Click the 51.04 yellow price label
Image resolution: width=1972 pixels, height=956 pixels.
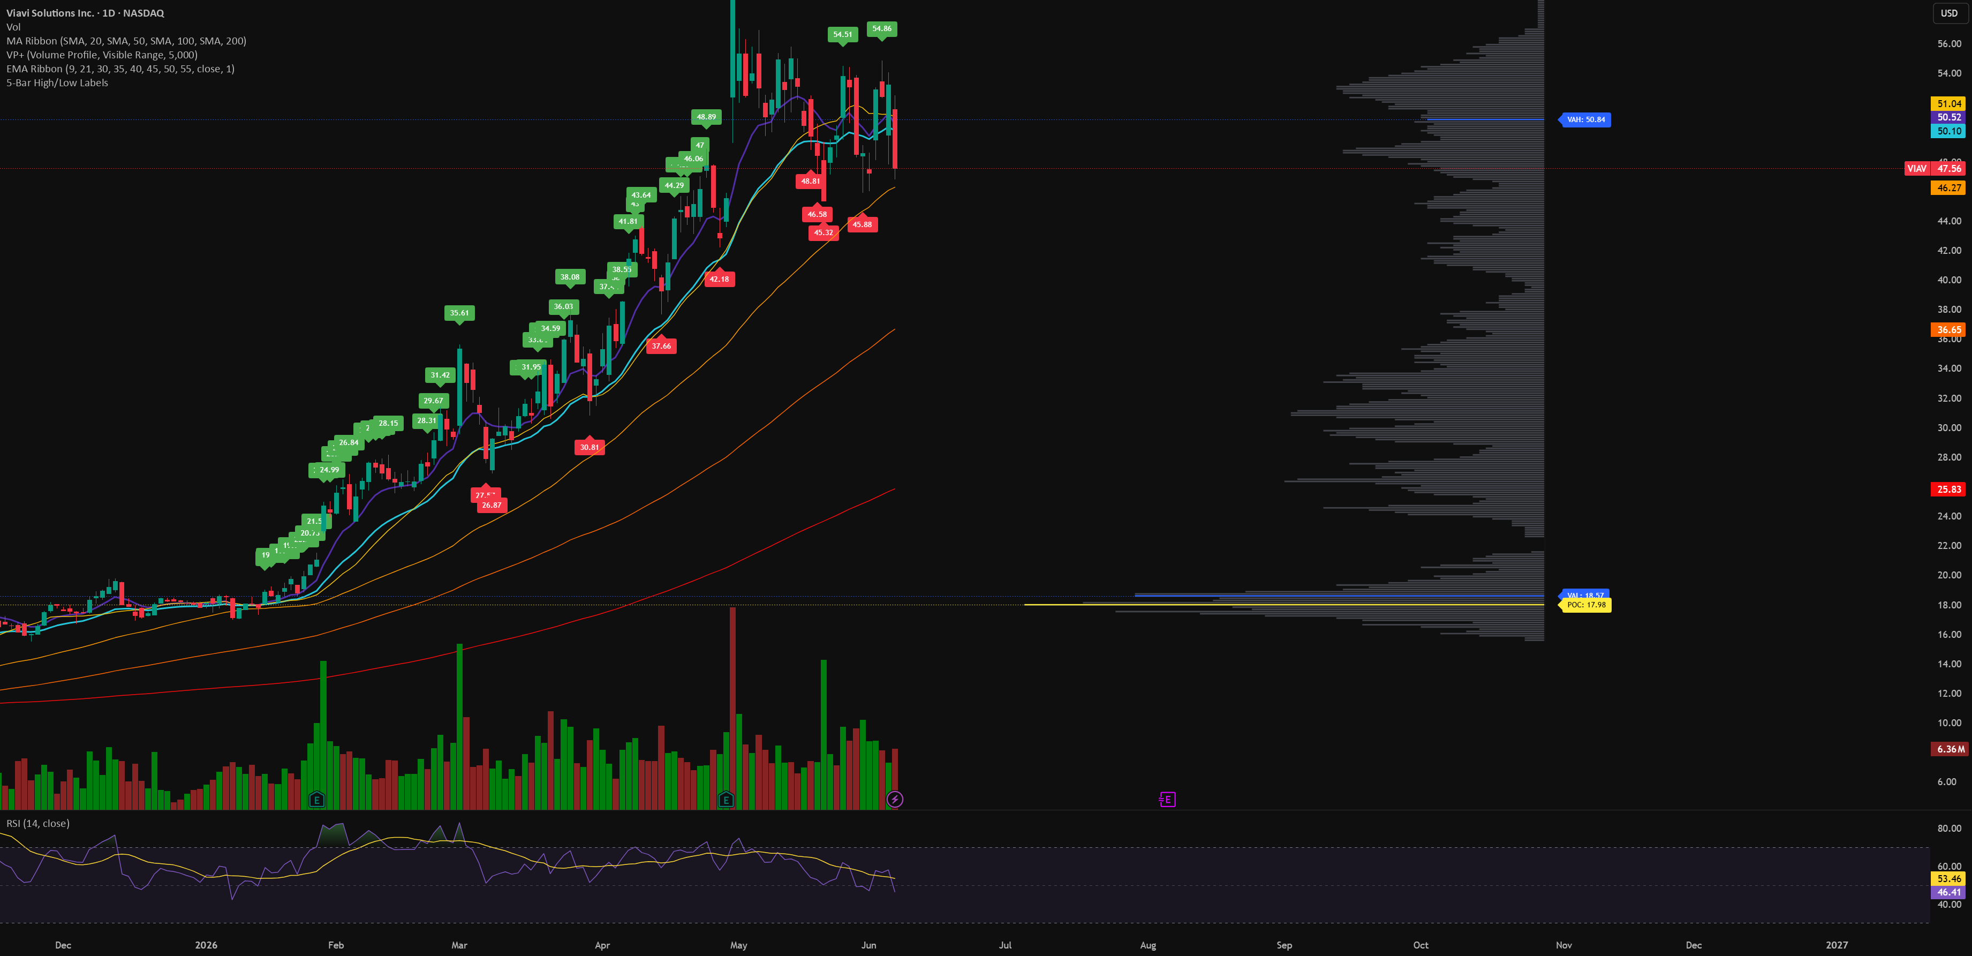1948,103
